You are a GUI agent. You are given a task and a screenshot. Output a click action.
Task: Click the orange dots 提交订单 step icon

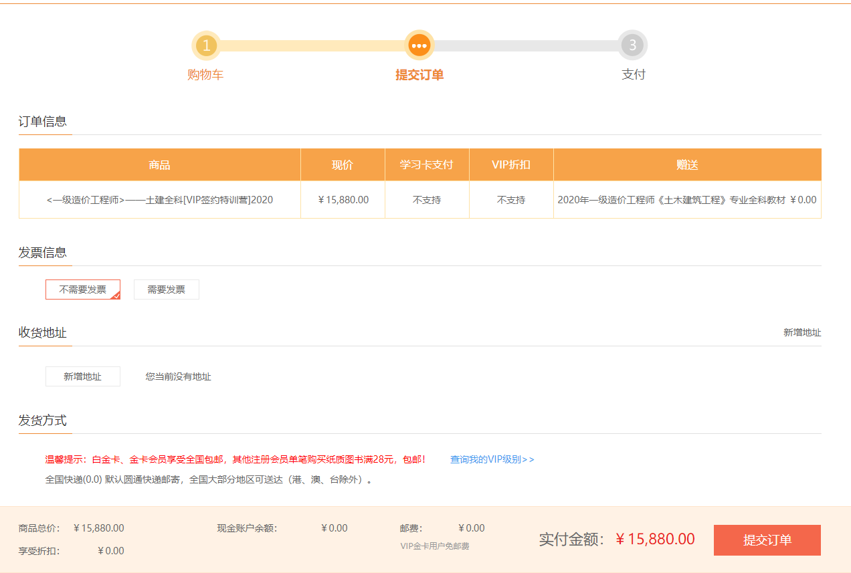click(x=419, y=45)
